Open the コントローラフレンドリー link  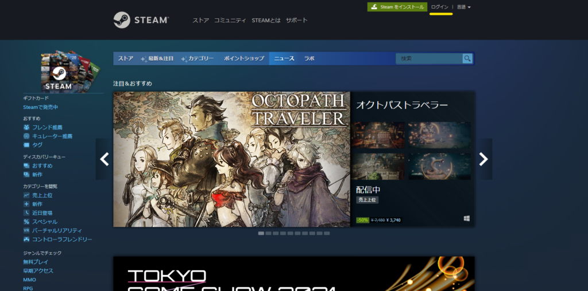pos(62,239)
